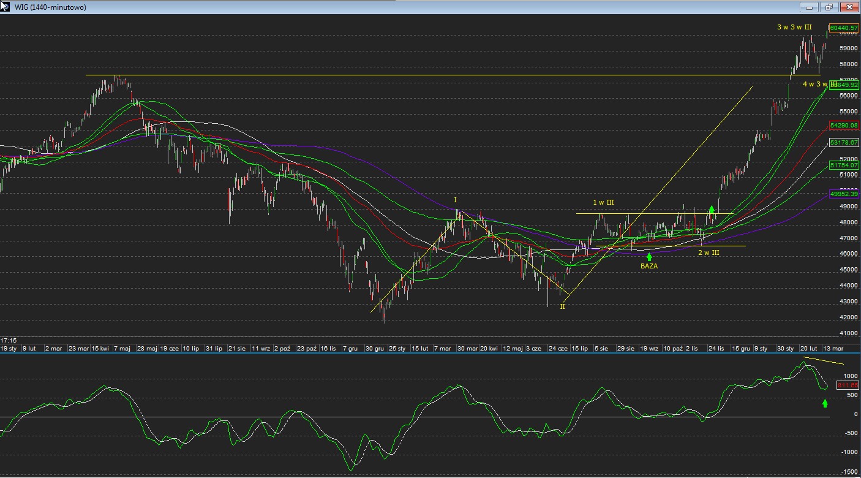Click the '13 mar' date on the time axis
Viewport: 861px width, 478px height.
pos(833,349)
